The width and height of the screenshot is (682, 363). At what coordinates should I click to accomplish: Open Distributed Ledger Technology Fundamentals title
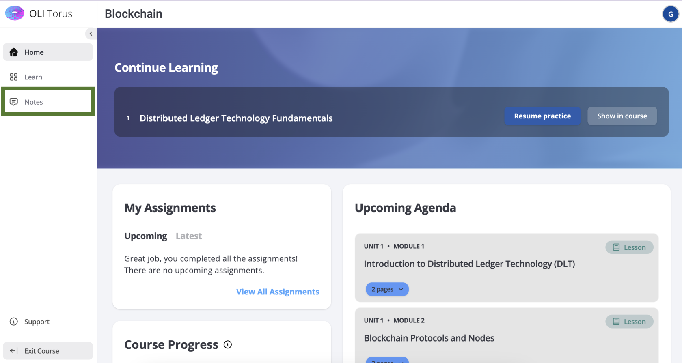click(x=236, y=118)
